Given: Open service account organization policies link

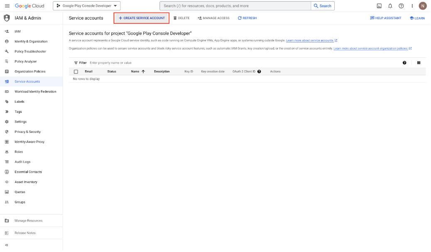Looking at the screenshot, I should 370,49.
